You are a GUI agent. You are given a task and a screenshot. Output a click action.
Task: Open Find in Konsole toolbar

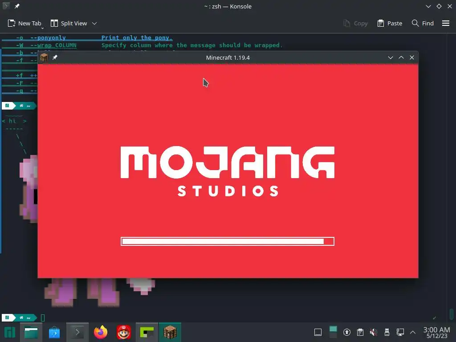pos(423,24)
